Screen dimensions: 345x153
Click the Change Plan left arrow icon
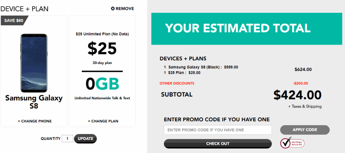point(89,121)
